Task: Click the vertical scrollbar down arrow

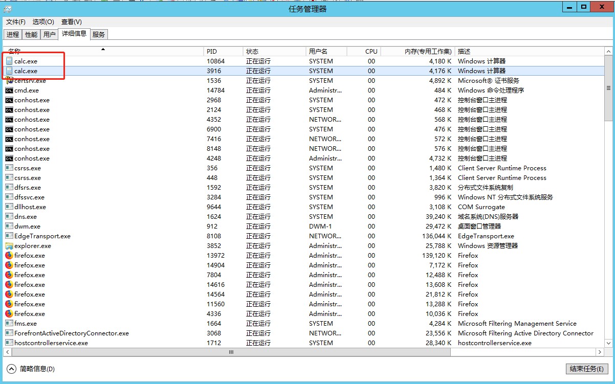Action: pos(608,343)
